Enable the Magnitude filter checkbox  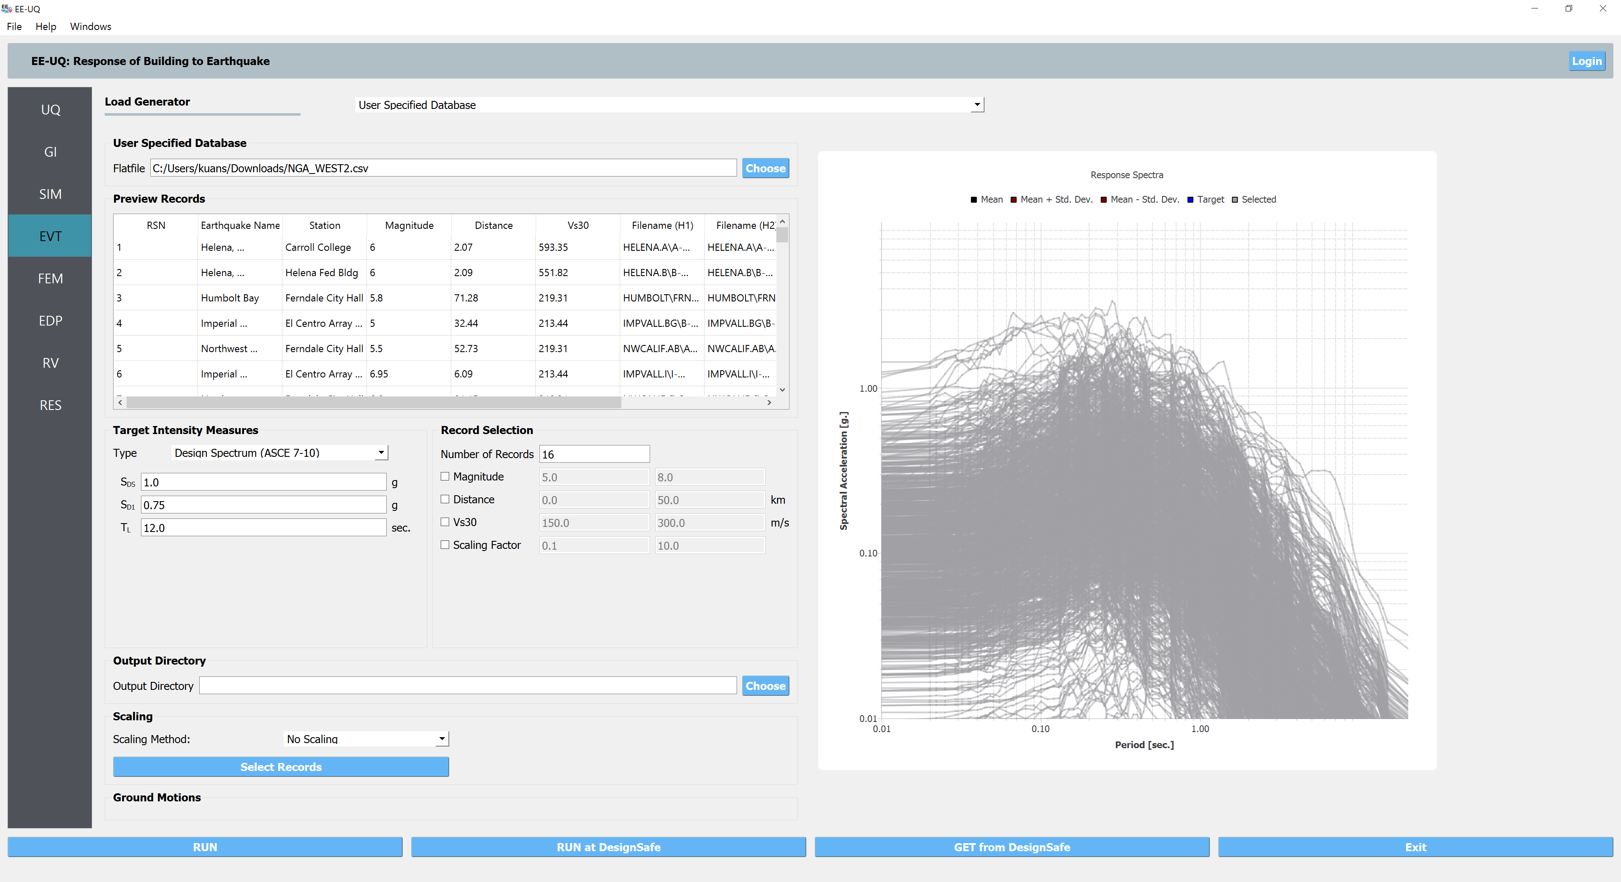pos(445,477)
